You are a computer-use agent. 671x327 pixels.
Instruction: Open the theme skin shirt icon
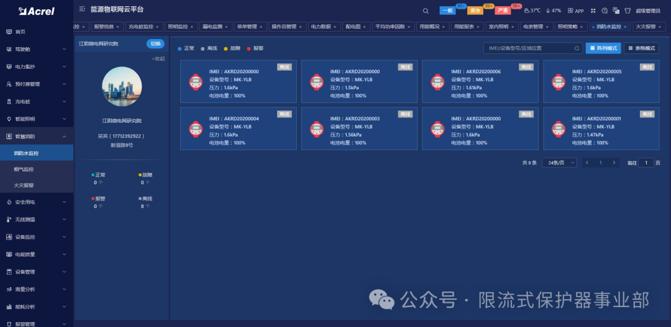pyautogui.click(x=627, y=11)
